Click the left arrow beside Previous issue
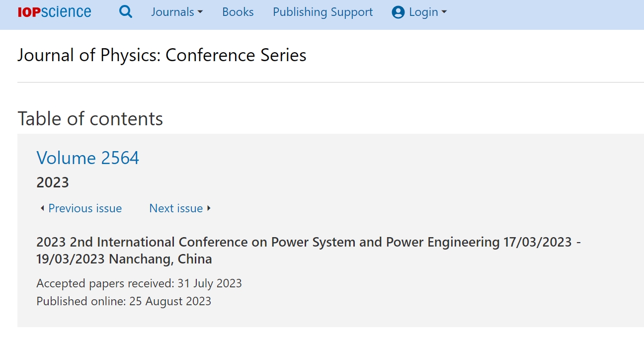Screen dimensions: 644x345 coord(42,208)
